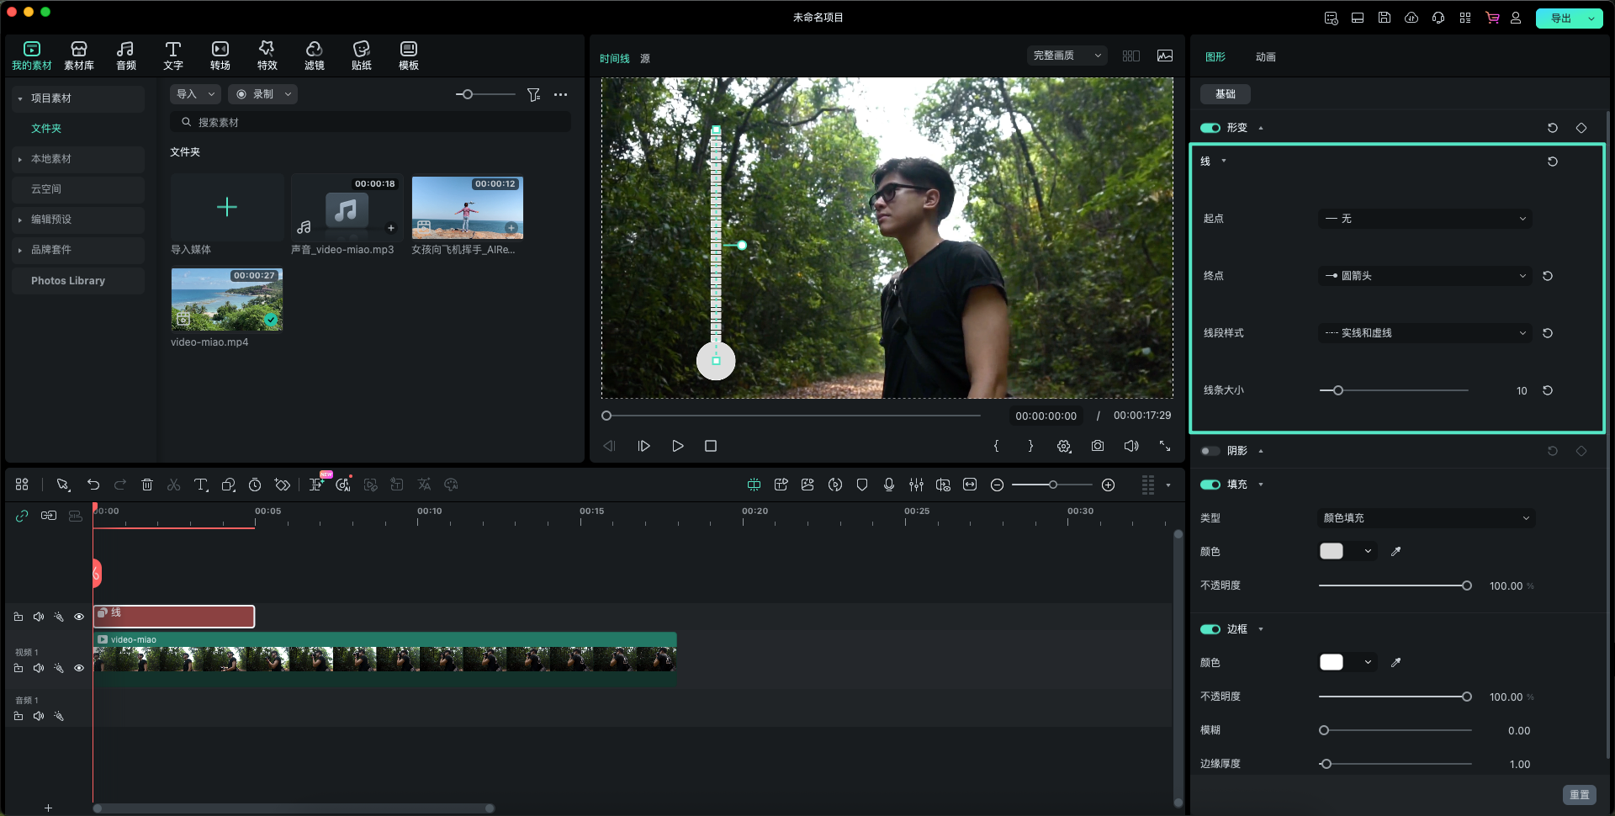
Task: Click the 导出 export button
Action: (x=1561, y=18)
